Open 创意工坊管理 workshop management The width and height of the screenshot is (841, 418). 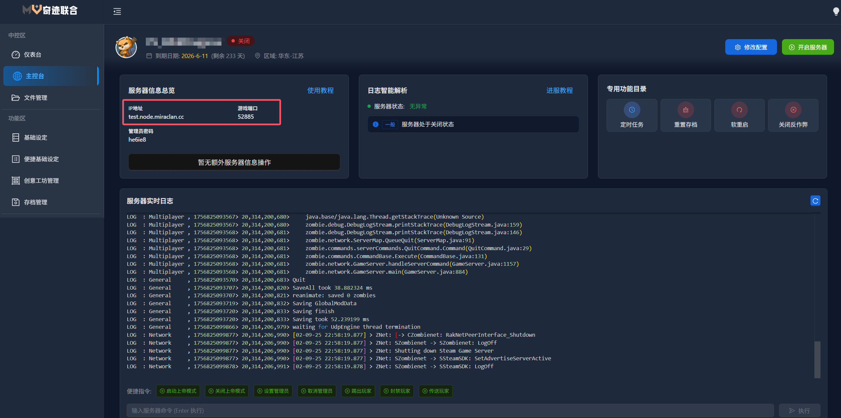41,180
